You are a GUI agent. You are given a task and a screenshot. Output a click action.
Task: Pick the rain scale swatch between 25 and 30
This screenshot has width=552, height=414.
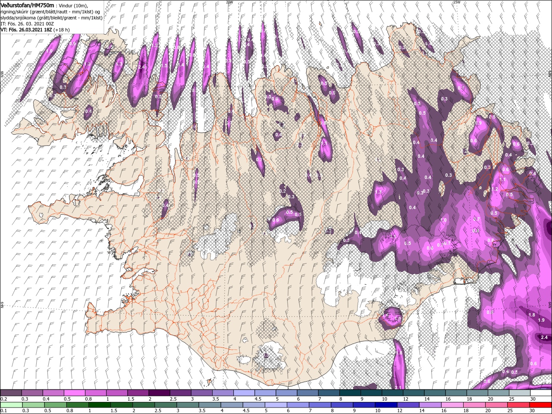518,405
